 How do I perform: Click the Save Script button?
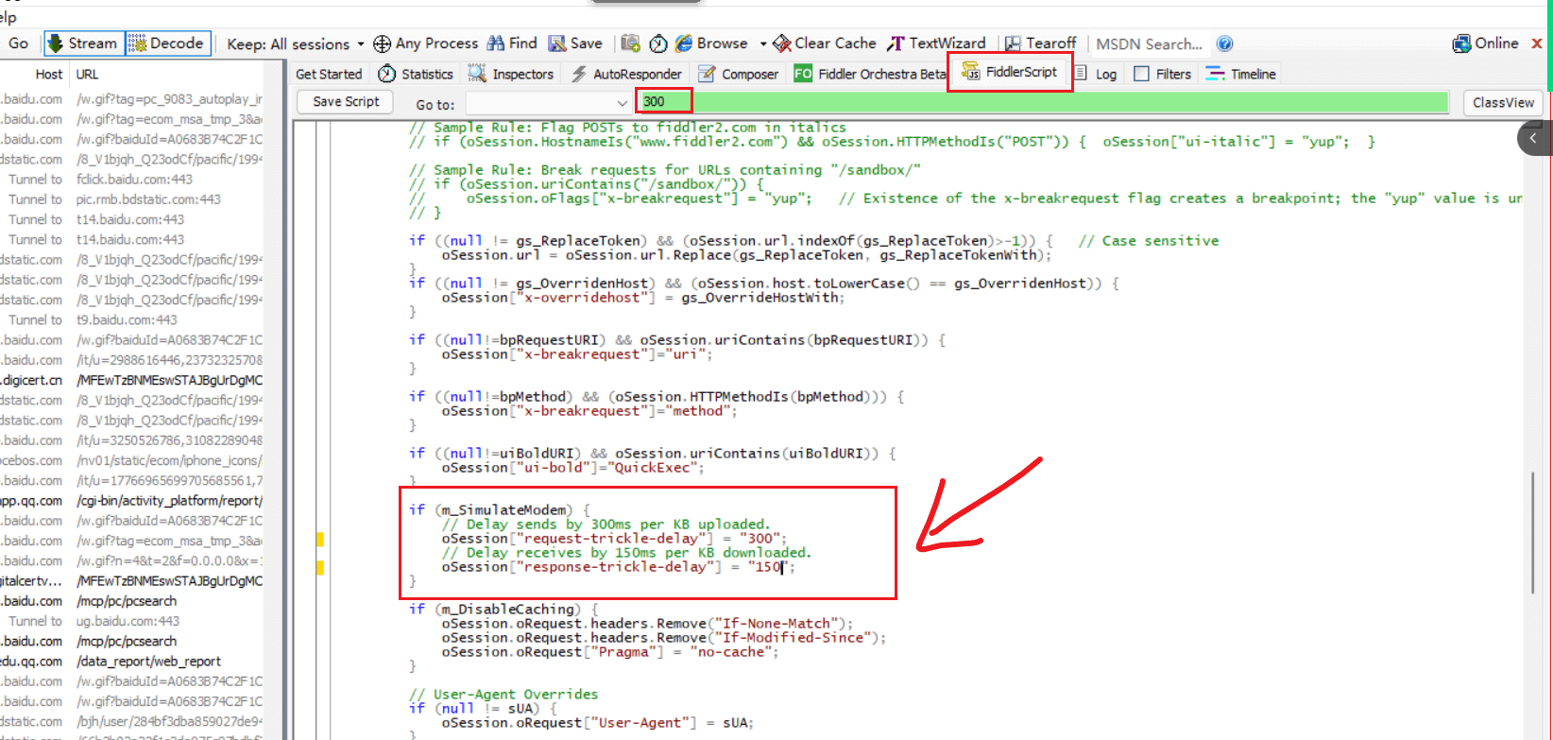click(x=345, y=102)
